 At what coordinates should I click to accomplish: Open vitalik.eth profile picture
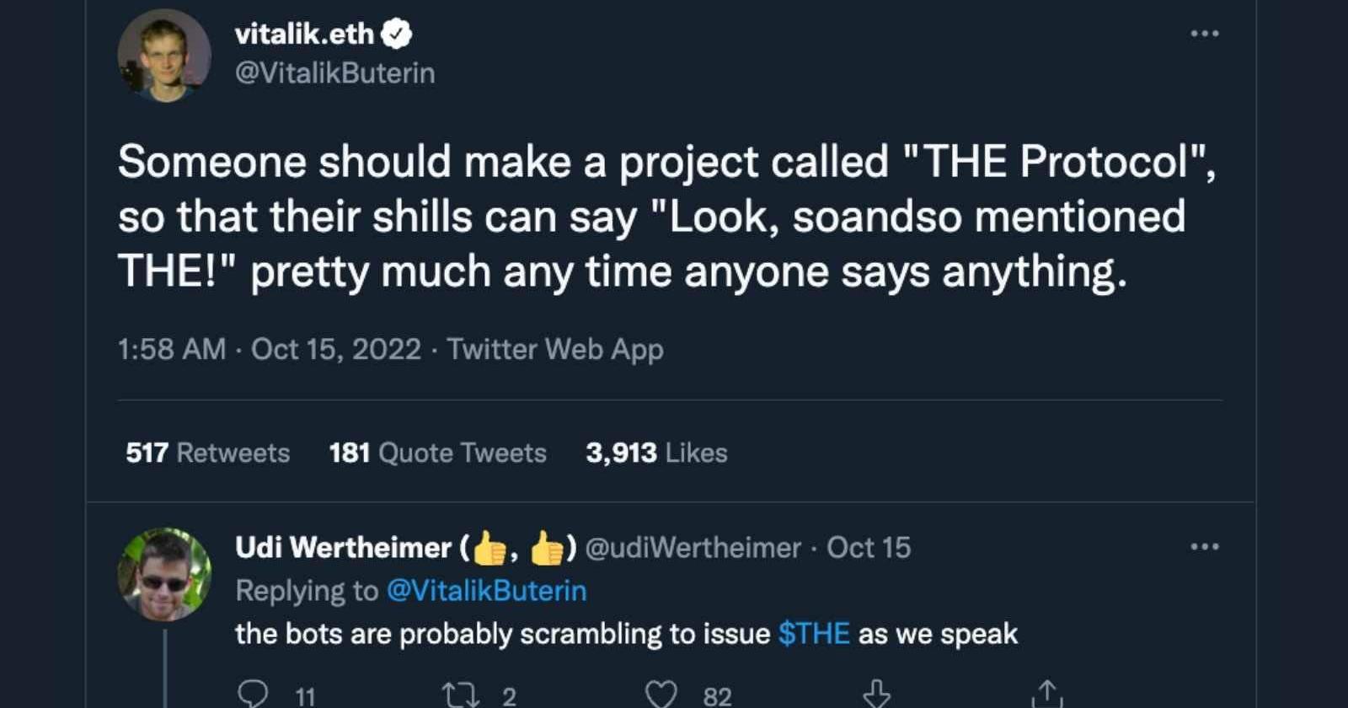[164, 56]
